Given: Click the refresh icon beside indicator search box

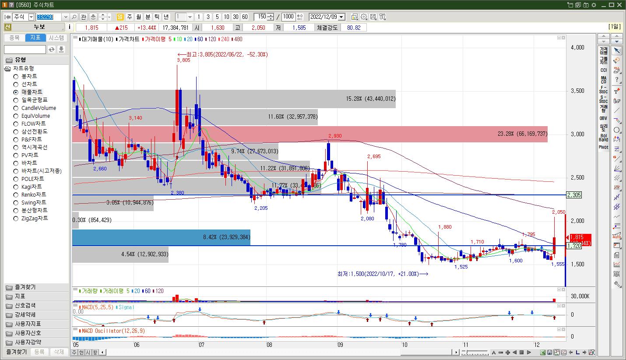Looking at the screenshot, I should coord(52,49).
